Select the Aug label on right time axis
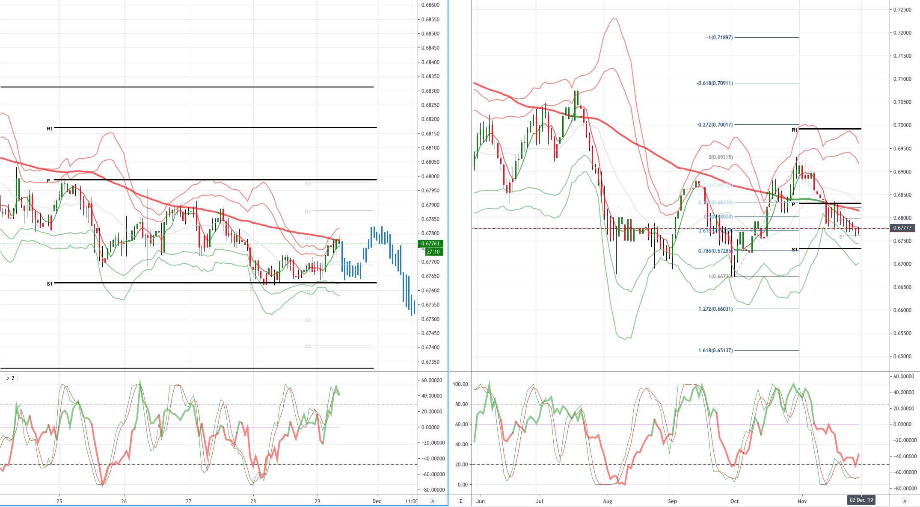 tap(608, 501)
